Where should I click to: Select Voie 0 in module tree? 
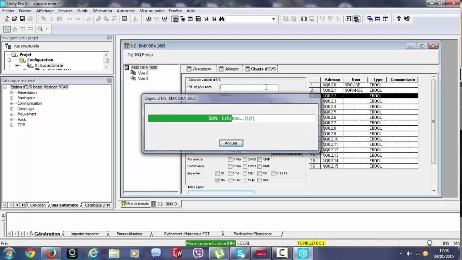tap(143, 73)
